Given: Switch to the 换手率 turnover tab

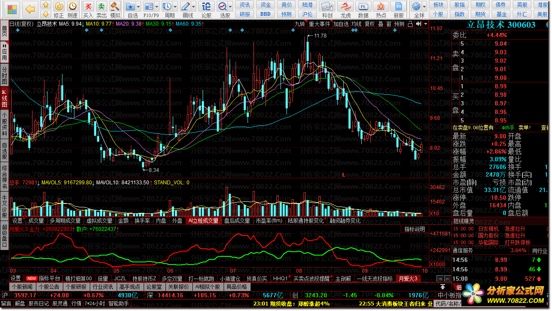Looking at the screenshot, I should point(142,221).
